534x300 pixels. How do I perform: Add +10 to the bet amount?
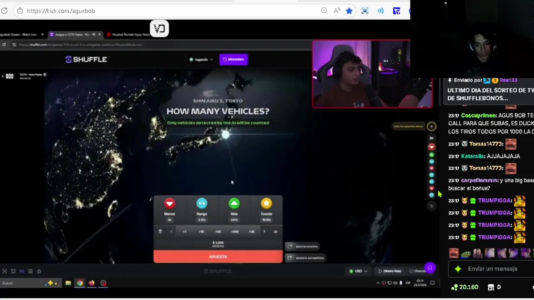(x=201, y=232)
